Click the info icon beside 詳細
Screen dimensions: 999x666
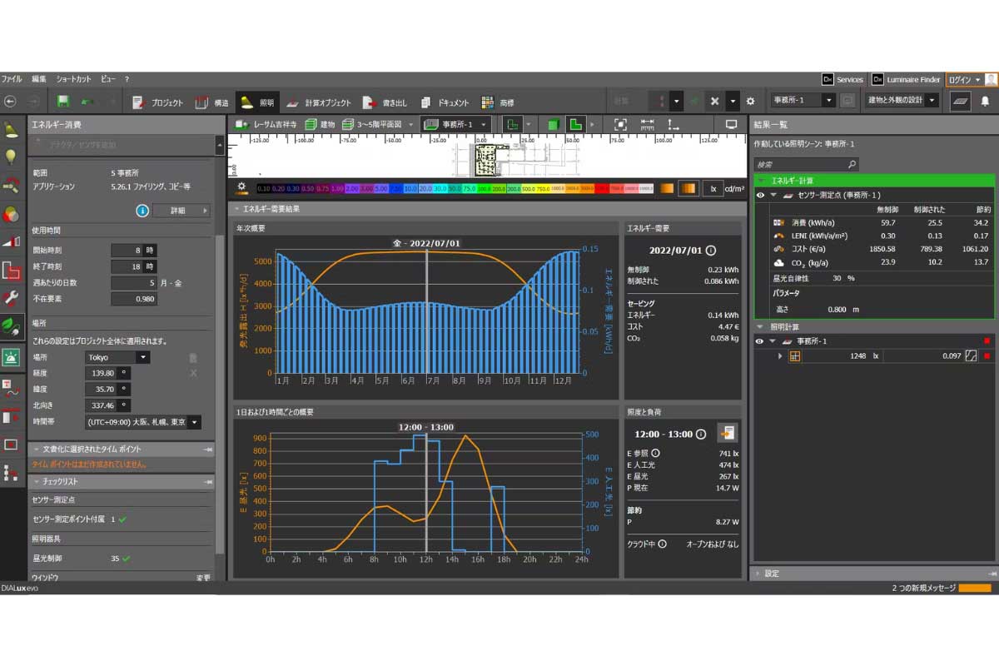coord(142,211)
